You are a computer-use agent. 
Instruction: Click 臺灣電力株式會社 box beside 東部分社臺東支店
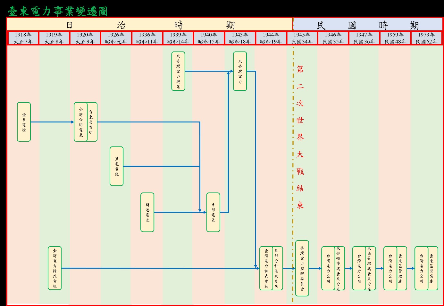click(x=266, y=268)
